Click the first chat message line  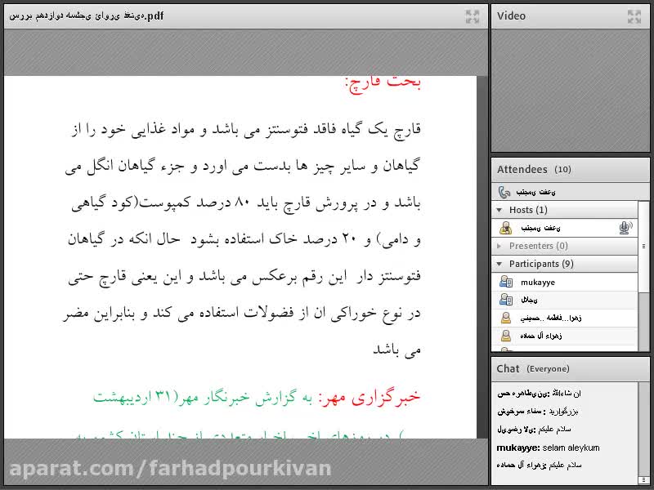pos(539,393)
